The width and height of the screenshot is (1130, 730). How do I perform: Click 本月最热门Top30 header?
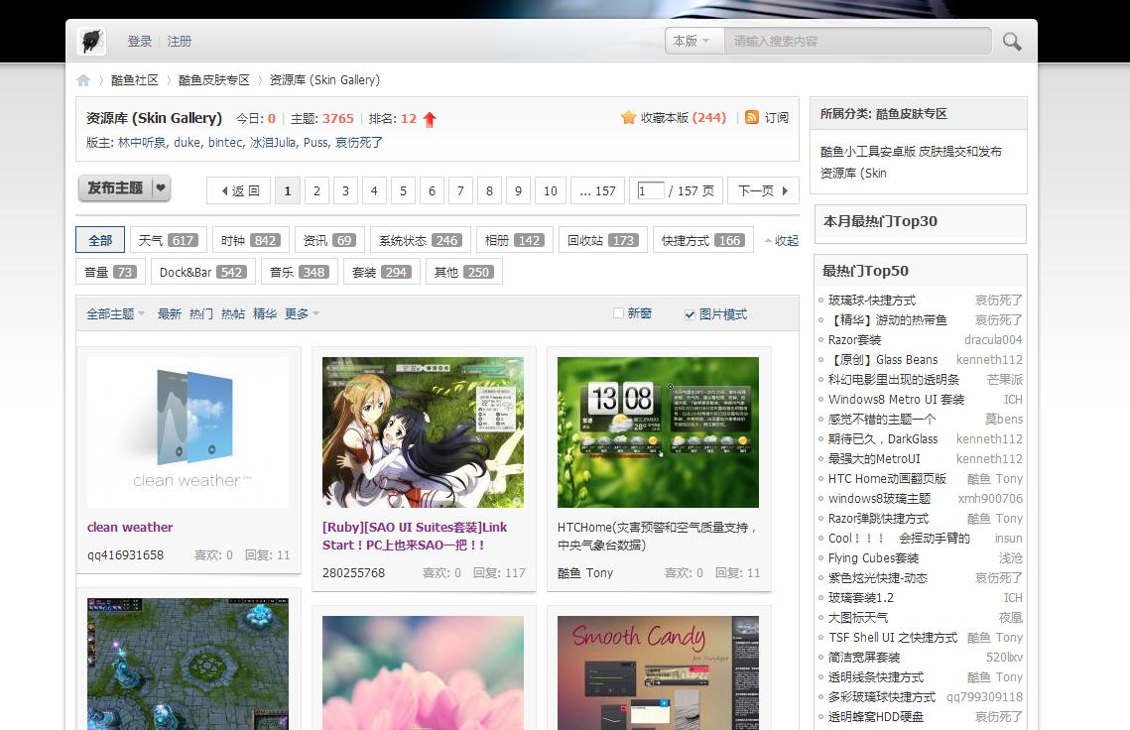point(880,221)
